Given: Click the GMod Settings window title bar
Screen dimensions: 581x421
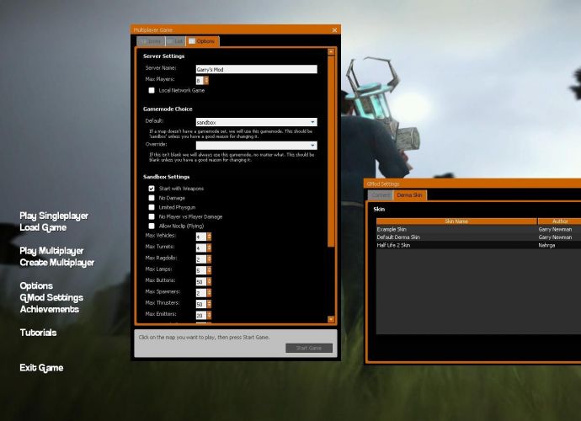Looking at the screenshot, I should (473, 184).
